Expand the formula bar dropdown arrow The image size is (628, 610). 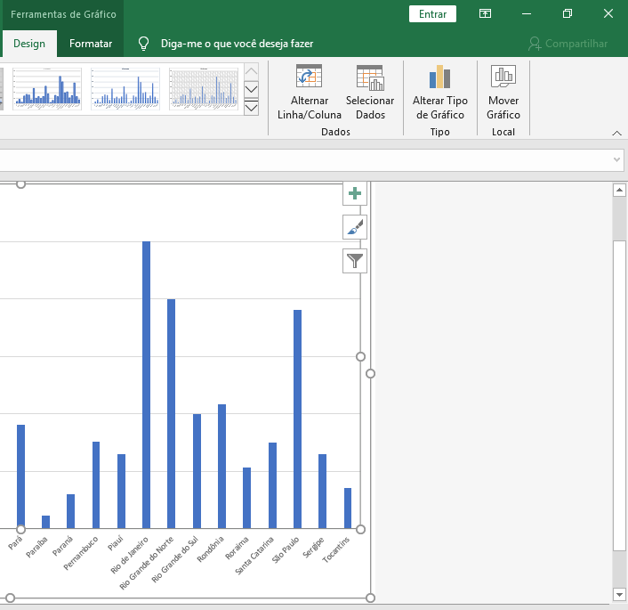click(617, 159)
